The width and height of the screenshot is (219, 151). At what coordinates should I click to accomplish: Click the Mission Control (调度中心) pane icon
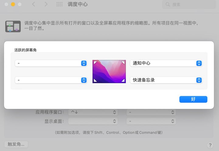(x=13, y=26)
